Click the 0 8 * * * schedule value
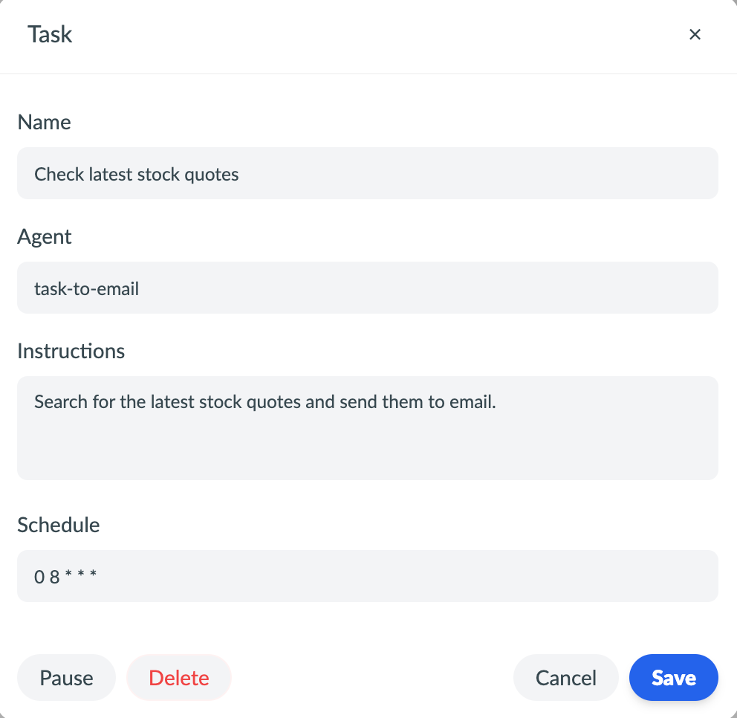Screen dimensions: 737x718 (65, 576)
